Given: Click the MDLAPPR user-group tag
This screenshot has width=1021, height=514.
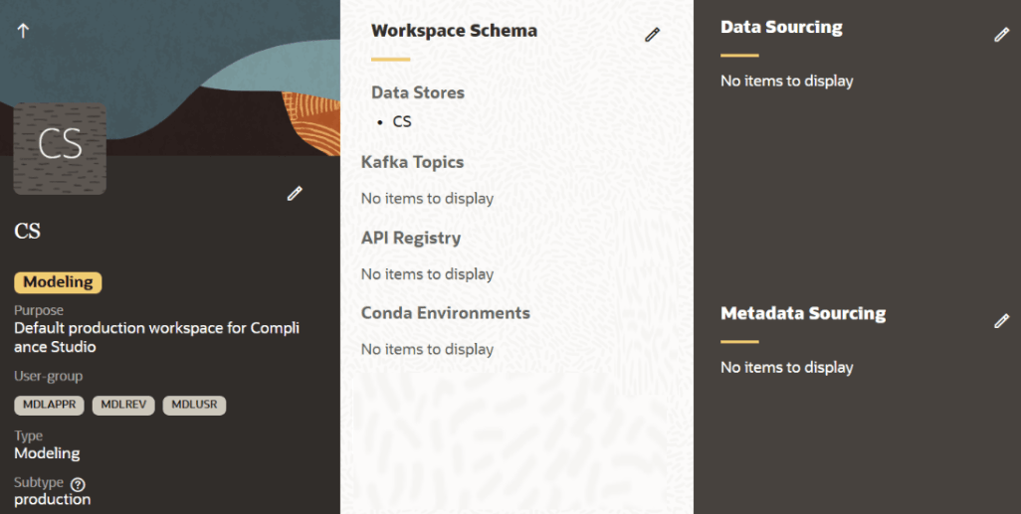Looking at the screenshot, I should pyautogui.click(x=50, y=406).
